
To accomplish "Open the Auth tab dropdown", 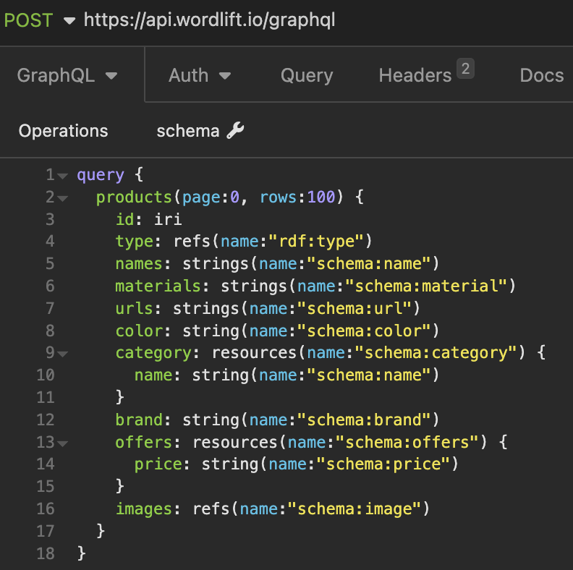I will 200,76.
